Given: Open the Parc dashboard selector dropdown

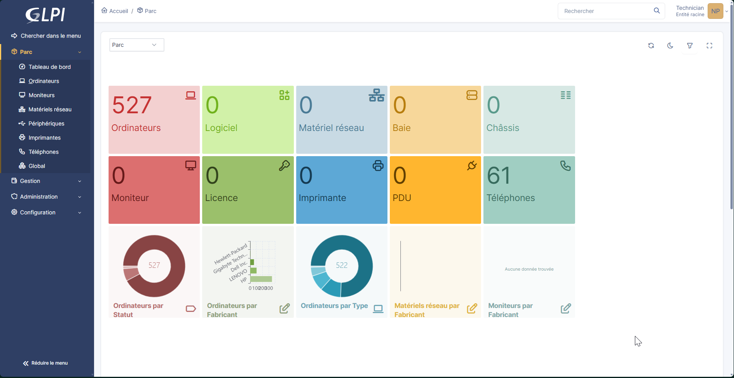Looking at the screenshot, I should click(x=136, y=45).
